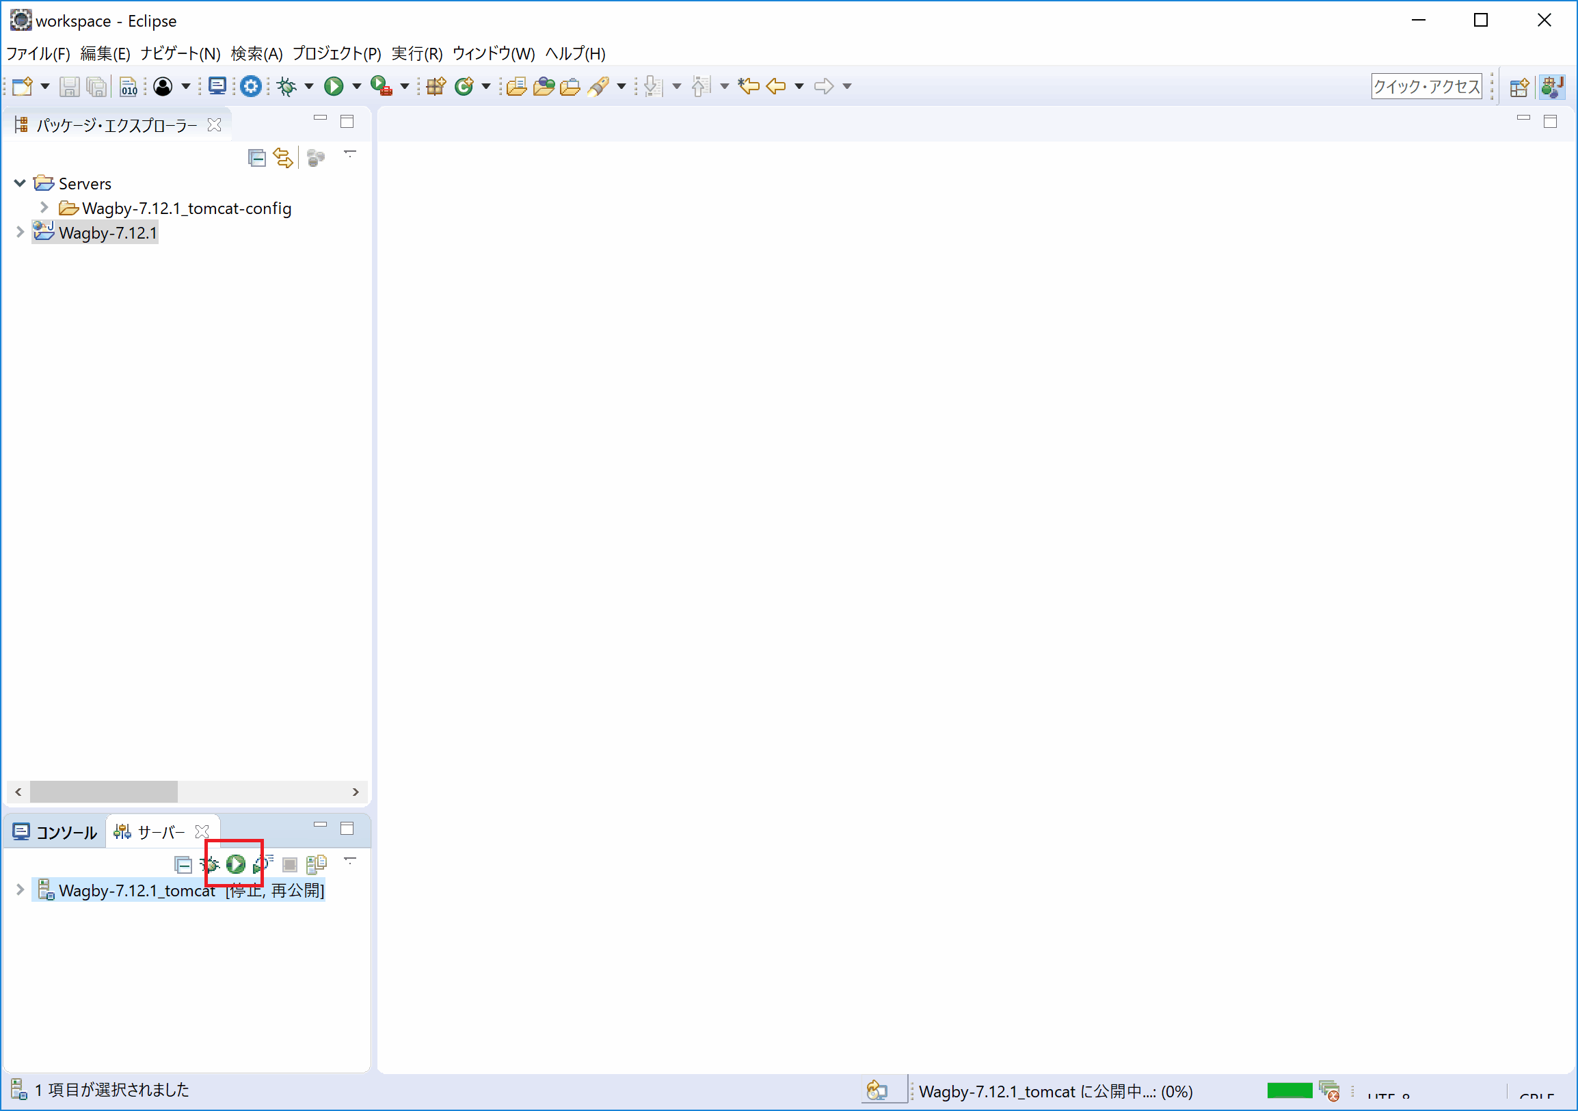Open the ヘルプ(H) menu
The height and width of the screenshot is (1111, 1578).
point(575,53)
